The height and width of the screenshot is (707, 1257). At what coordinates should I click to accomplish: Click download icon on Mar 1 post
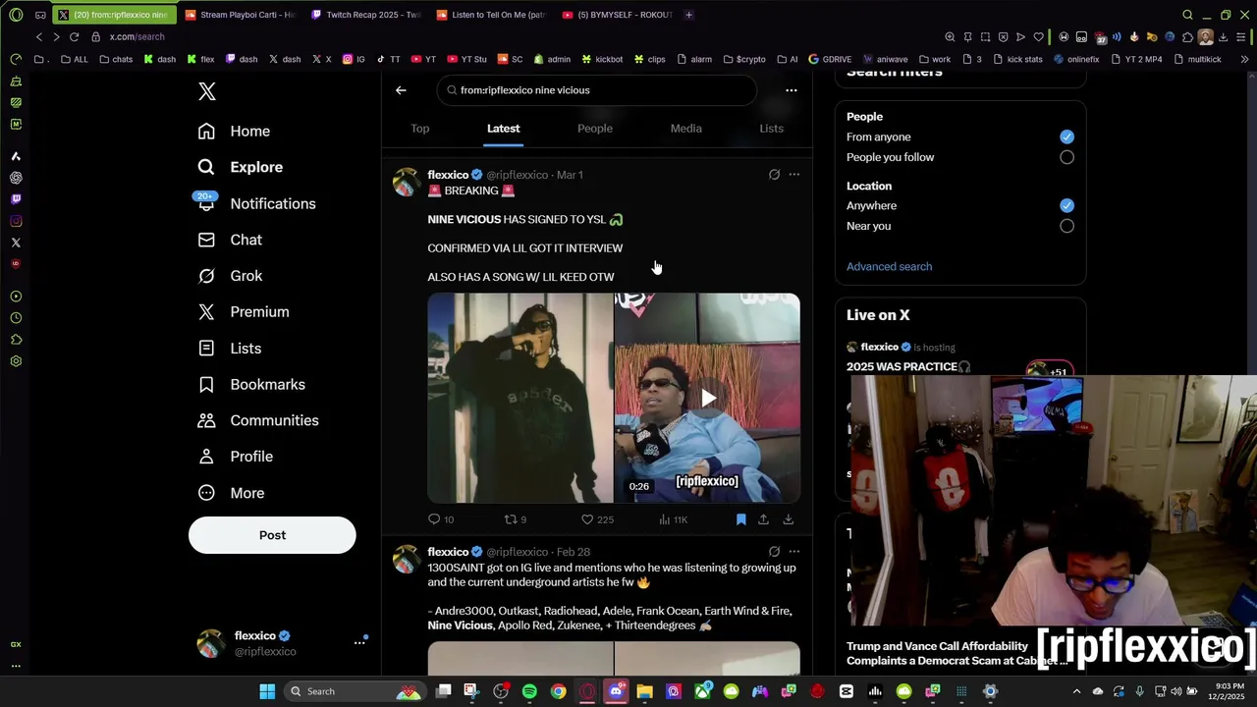(788, 519)
